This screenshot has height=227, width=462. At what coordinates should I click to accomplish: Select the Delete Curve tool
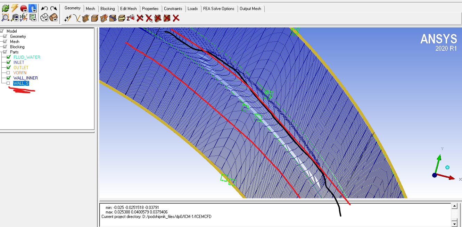click(149, 18)
